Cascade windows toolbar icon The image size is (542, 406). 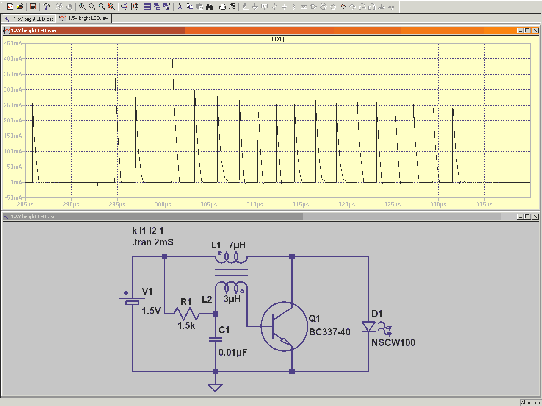click(x=157, y=7)
